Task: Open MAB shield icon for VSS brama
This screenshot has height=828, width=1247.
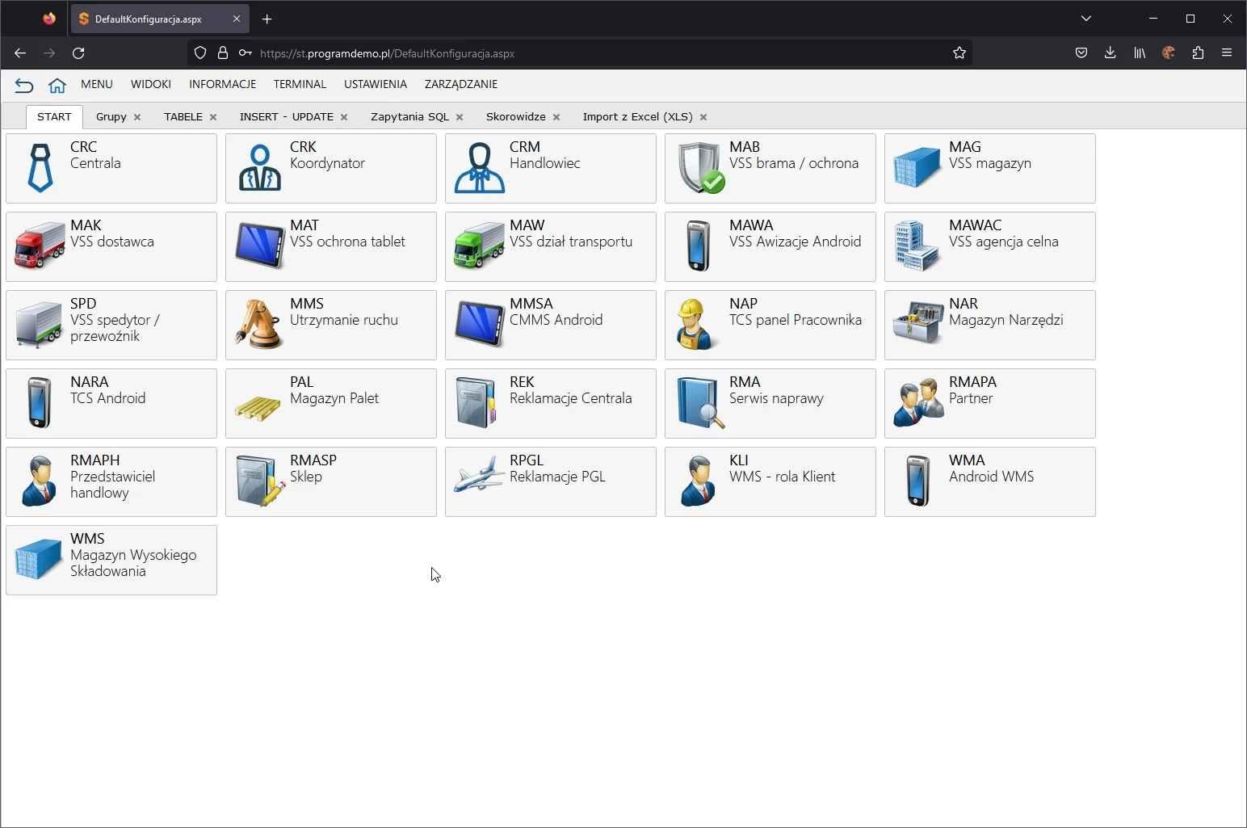Action: [699, 168]
